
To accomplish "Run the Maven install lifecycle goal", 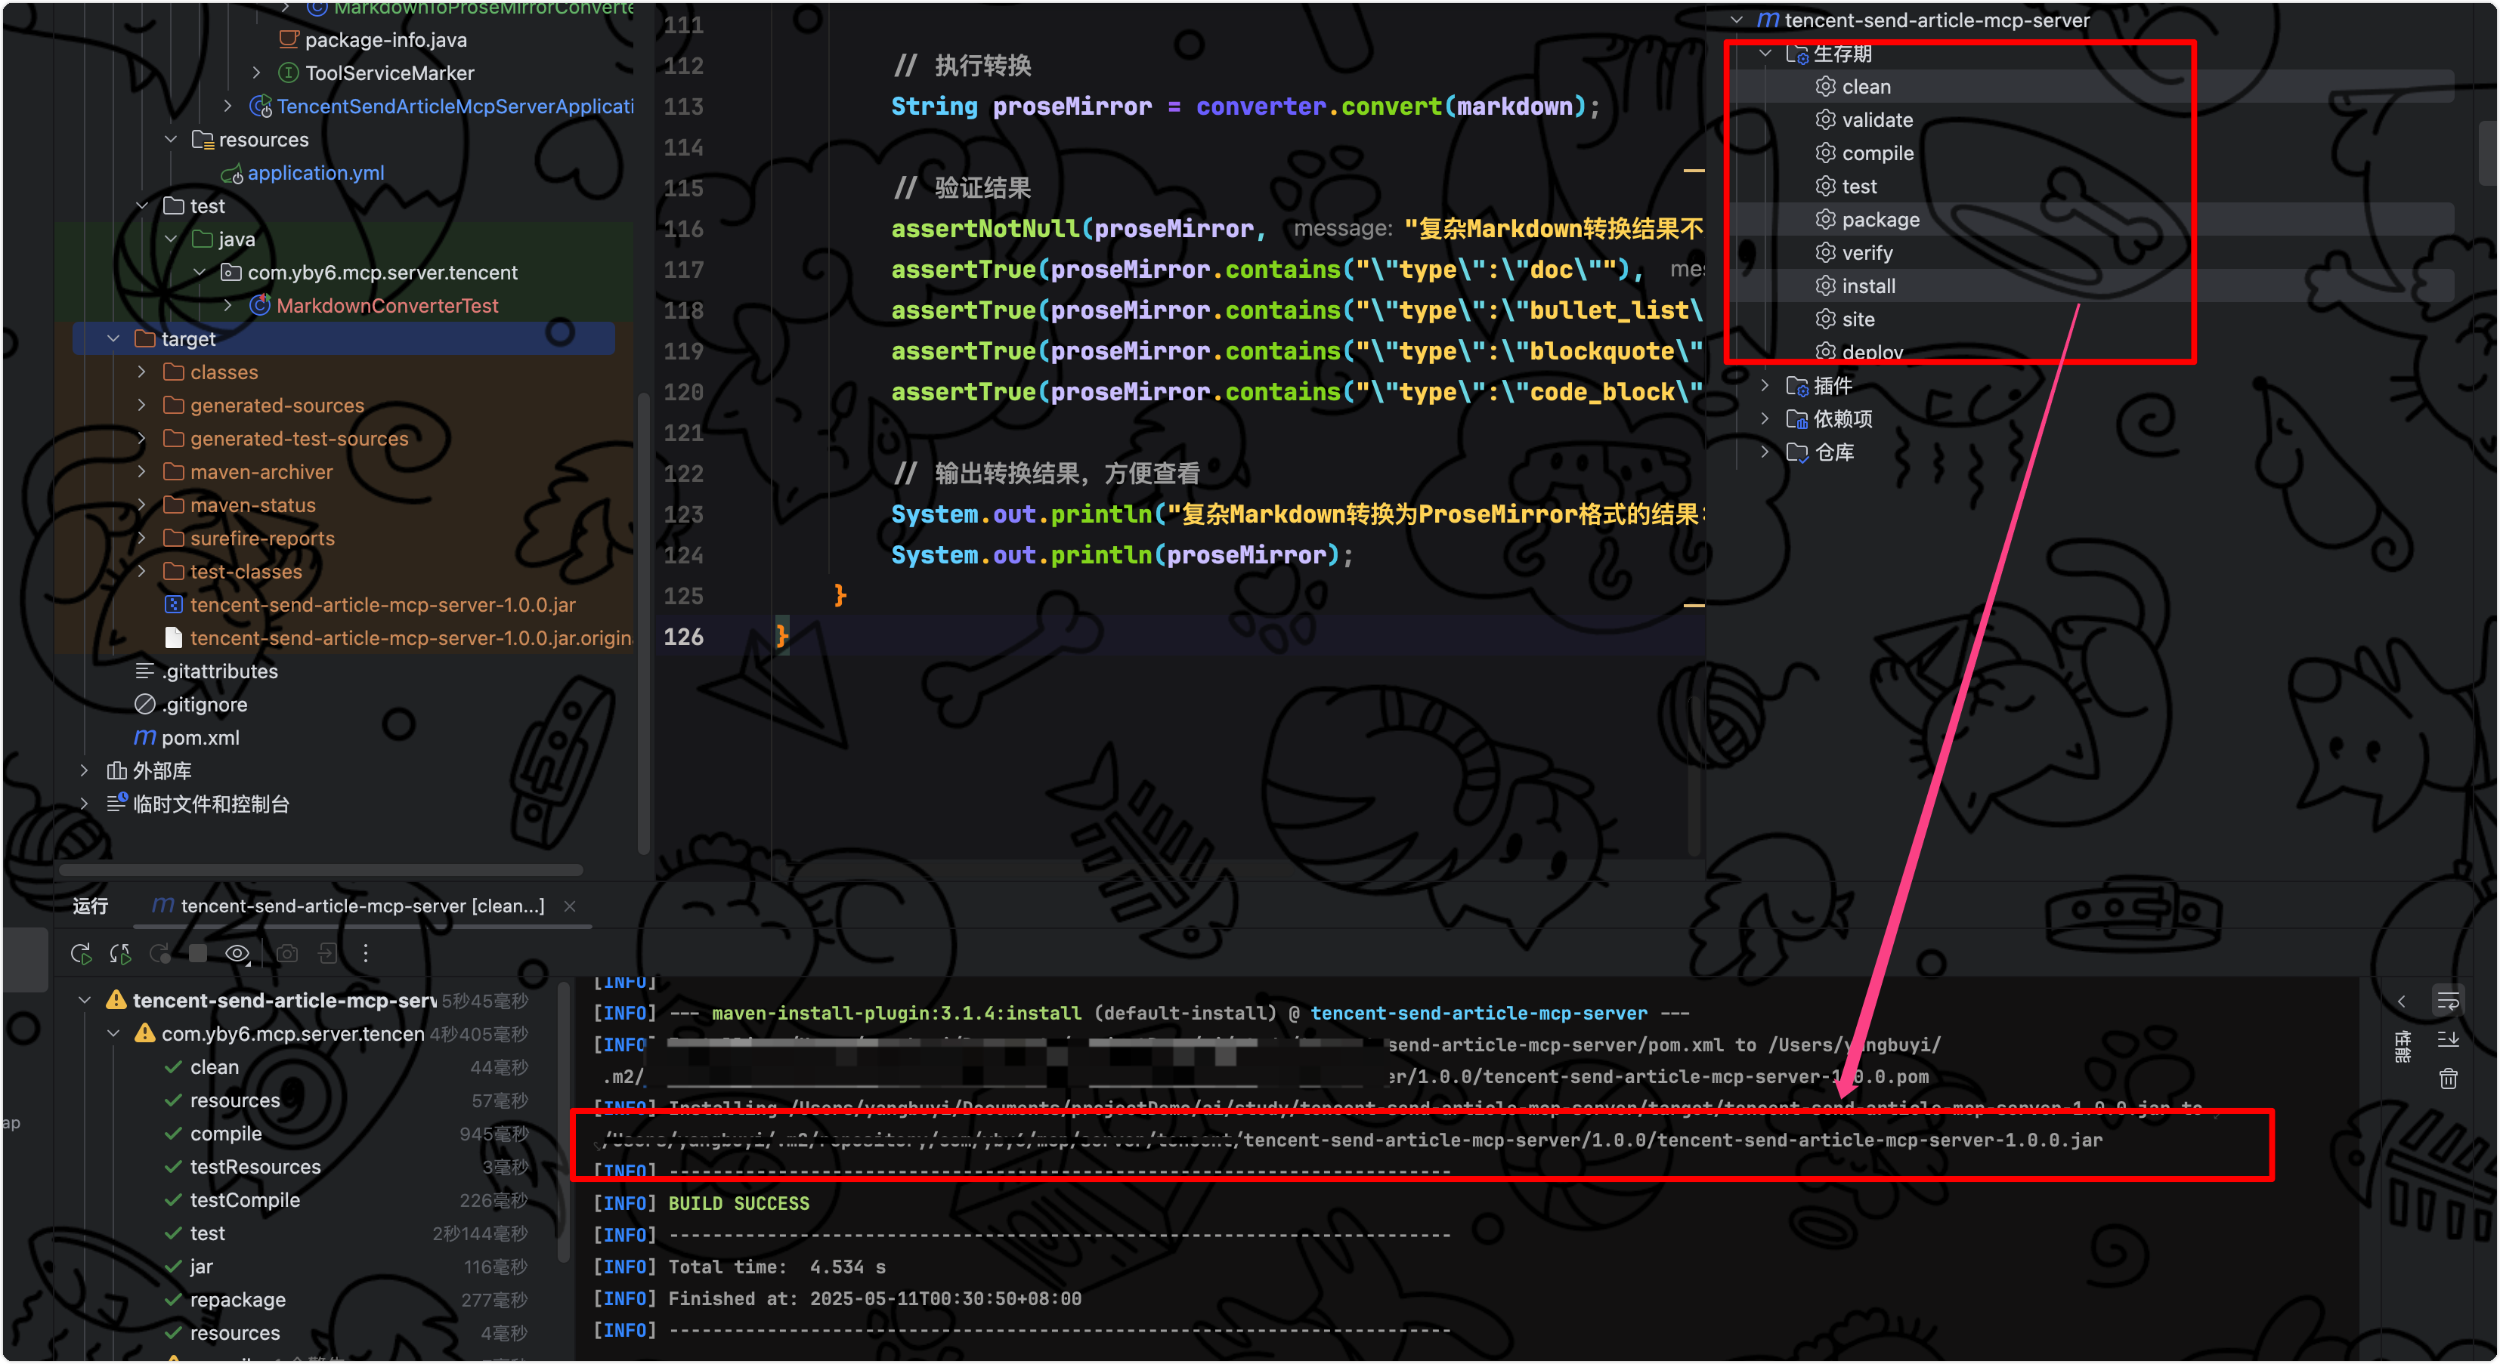I will pos(1868,286).
